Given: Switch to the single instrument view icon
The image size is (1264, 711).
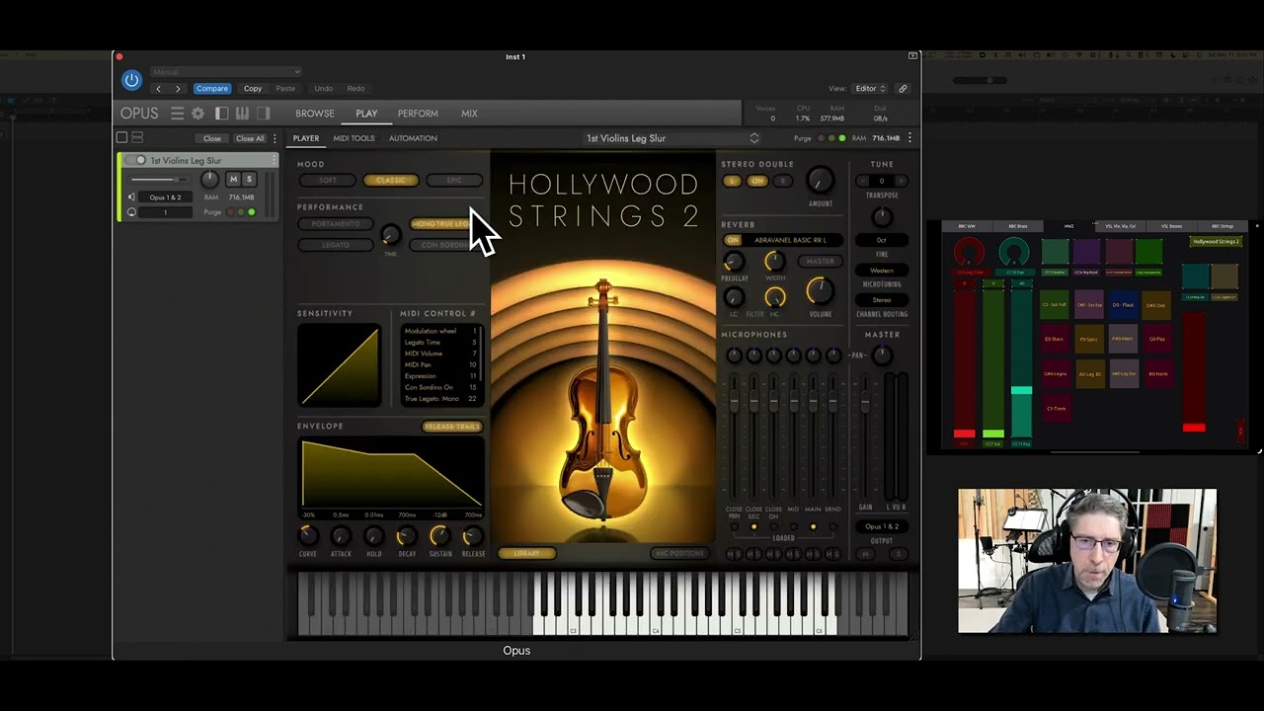Looking at the screenshot, I should (x=122, y=137).
